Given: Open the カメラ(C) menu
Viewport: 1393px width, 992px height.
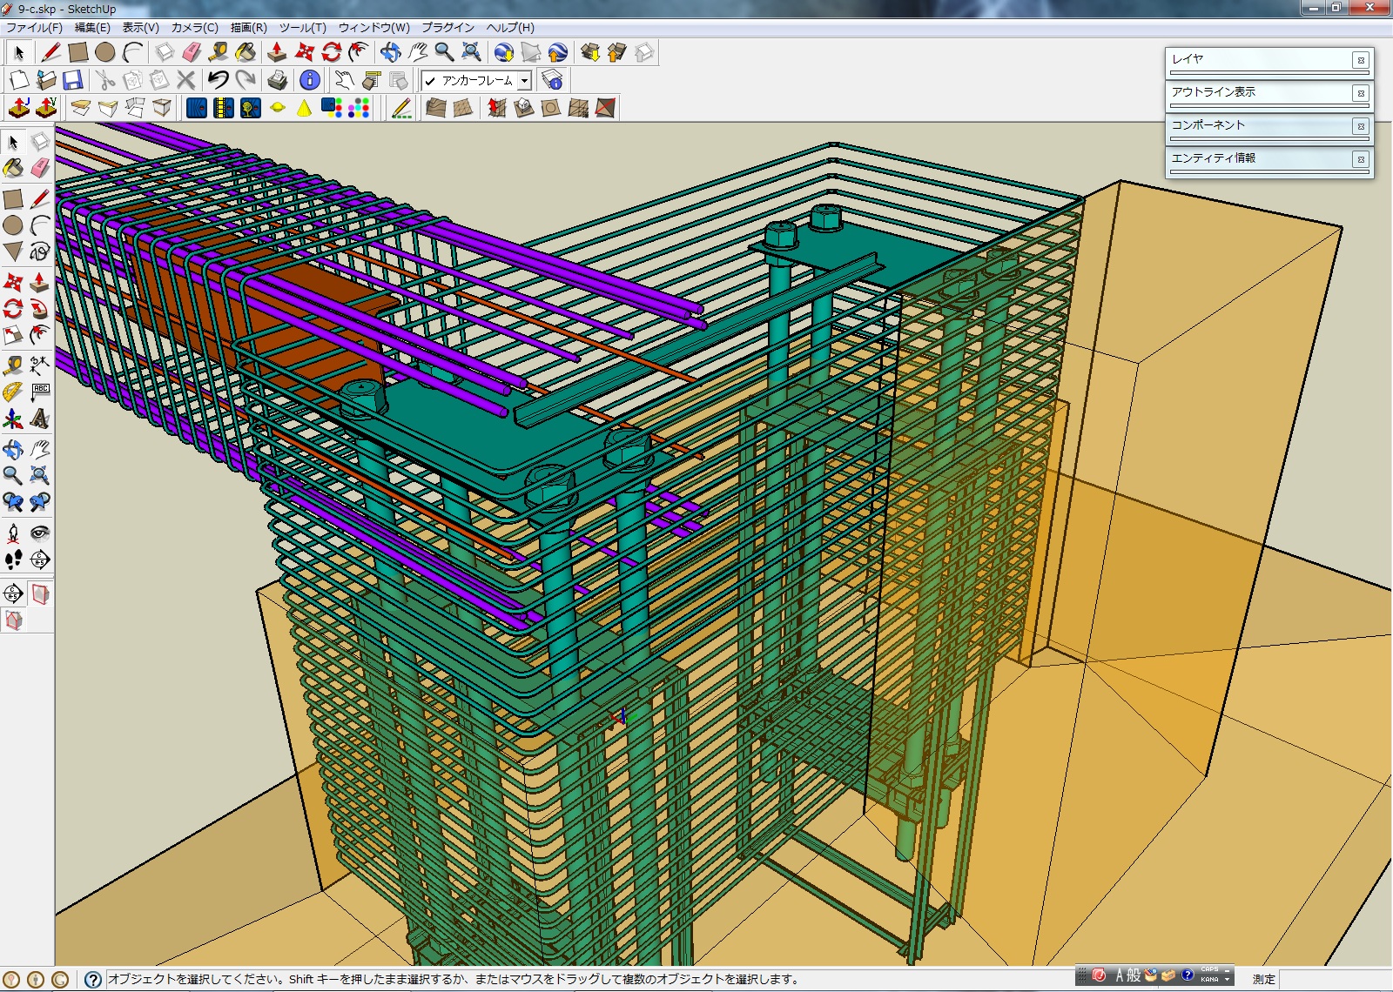Looking at the screenshot, I should click(x=194, y=28).
